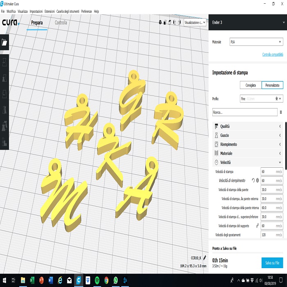Switch to left side view icon
Viewport: 287px width, 287px height.
point(174,22)
